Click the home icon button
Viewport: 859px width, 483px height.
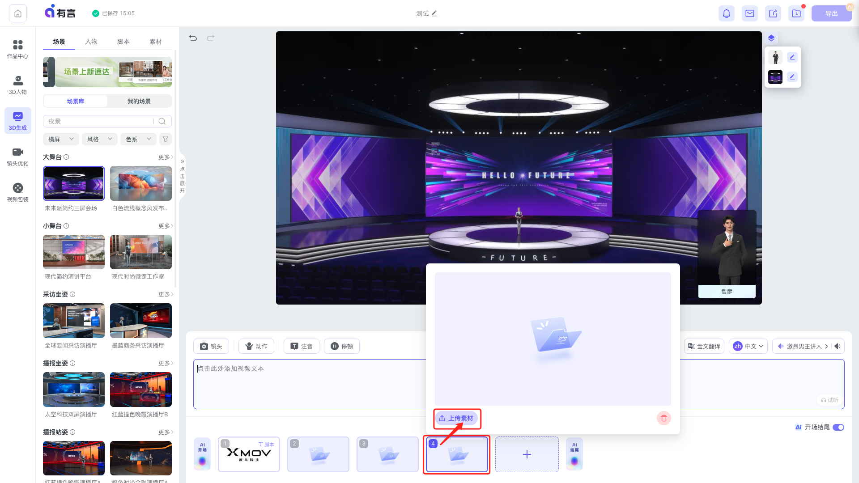(x=18, y=13)
